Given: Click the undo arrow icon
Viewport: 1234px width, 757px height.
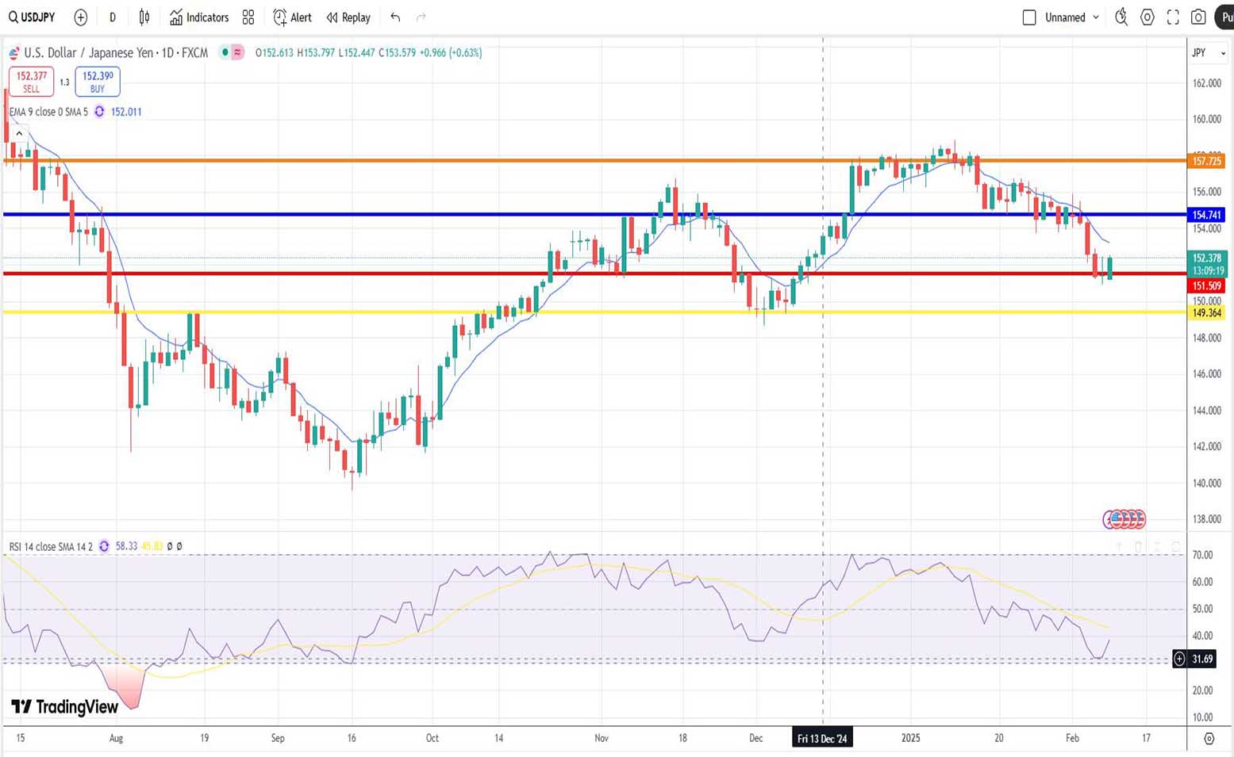Looking at the screenshot, I should (x=395, y=17).
